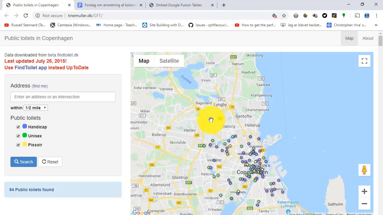Click the Pegman street view icon
383x215 pixels.
click(364, 170)
